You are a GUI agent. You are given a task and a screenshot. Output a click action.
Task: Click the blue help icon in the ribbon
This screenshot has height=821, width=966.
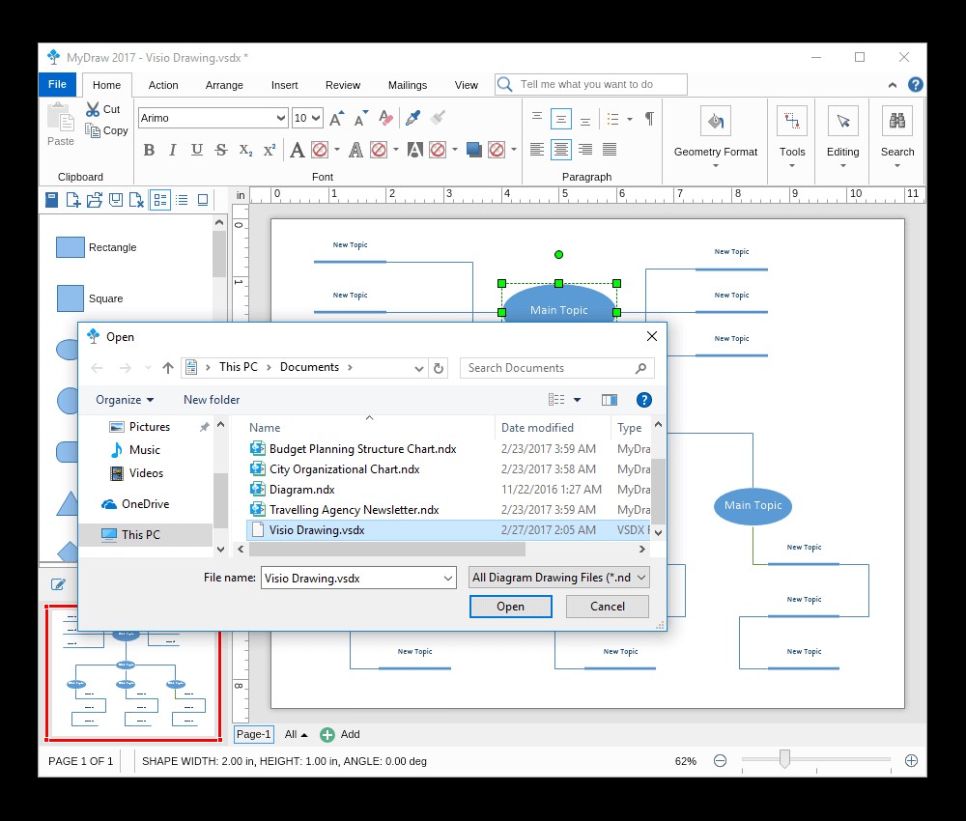916,84
